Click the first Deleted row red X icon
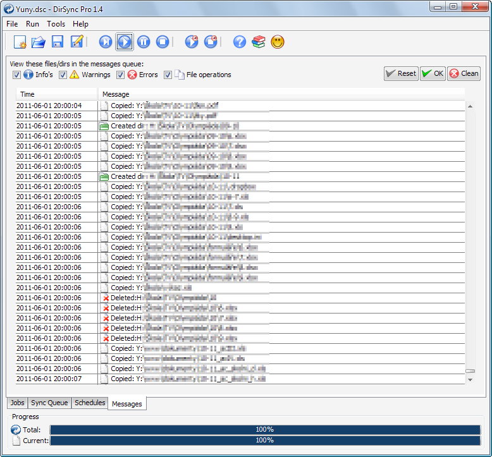 (106, 298)
